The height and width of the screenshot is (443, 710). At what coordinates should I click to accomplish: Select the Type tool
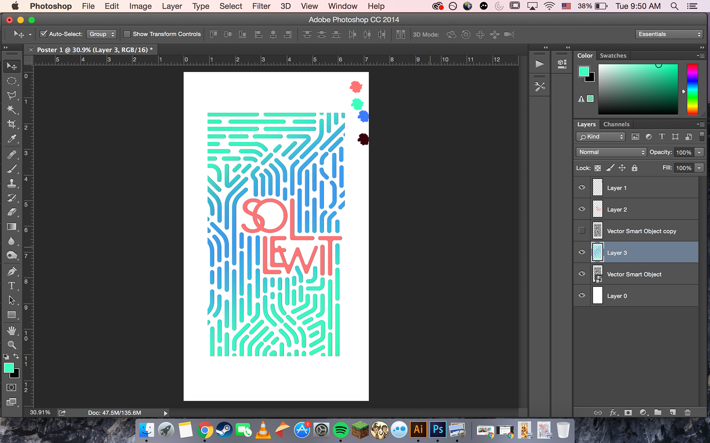tap(12, 286)
